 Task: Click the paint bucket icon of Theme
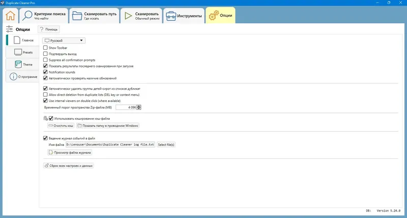pos(18,64)
